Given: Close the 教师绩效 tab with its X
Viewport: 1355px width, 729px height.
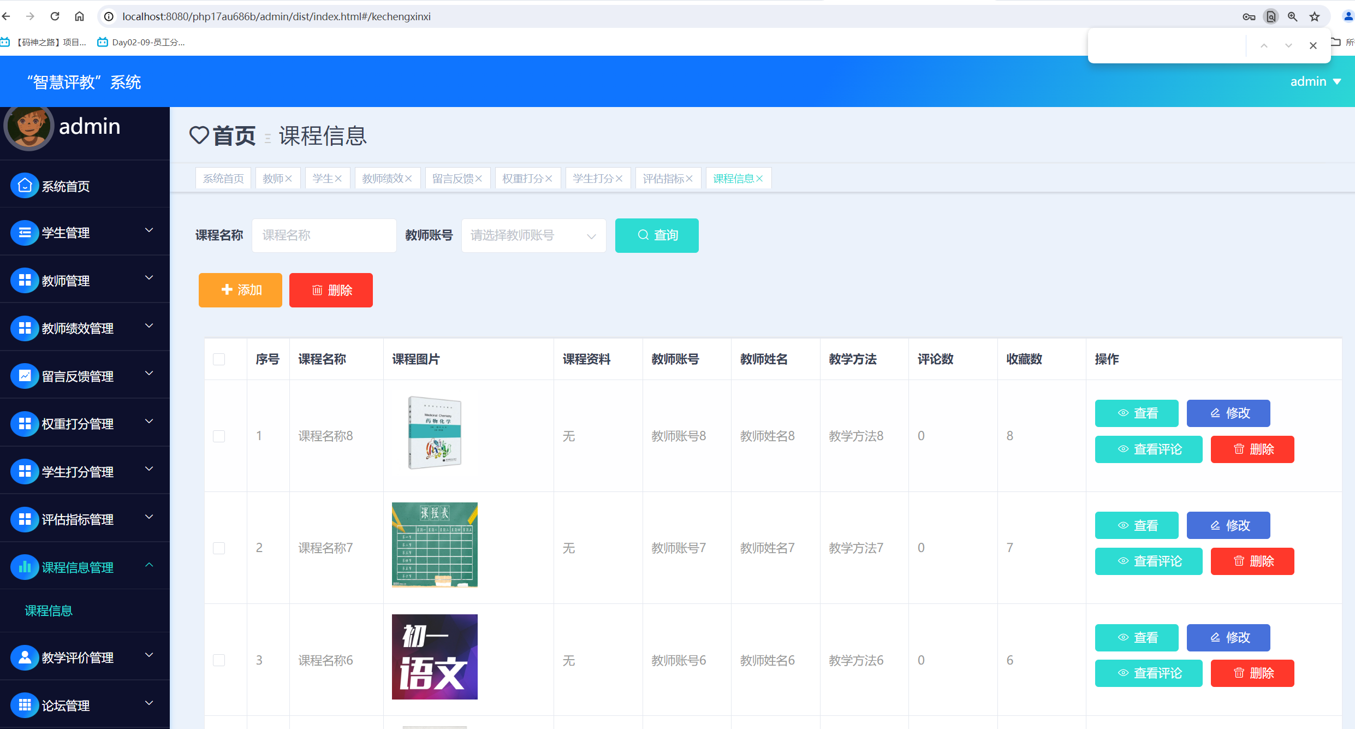Looking at the screenshot, I should coord(408,179).
